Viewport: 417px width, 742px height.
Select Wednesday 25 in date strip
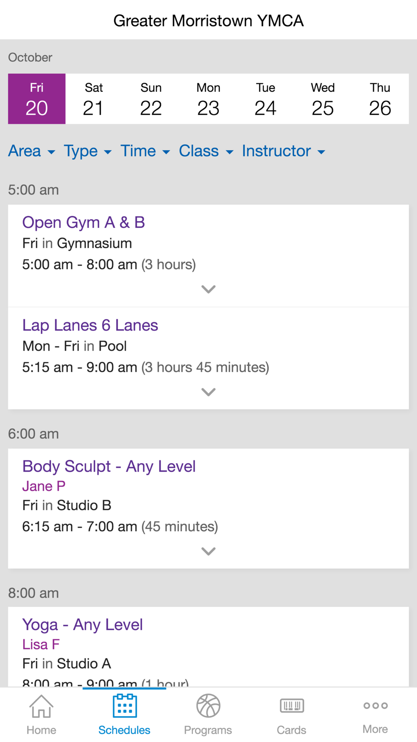pyautogui.click(x=323, y=99)
